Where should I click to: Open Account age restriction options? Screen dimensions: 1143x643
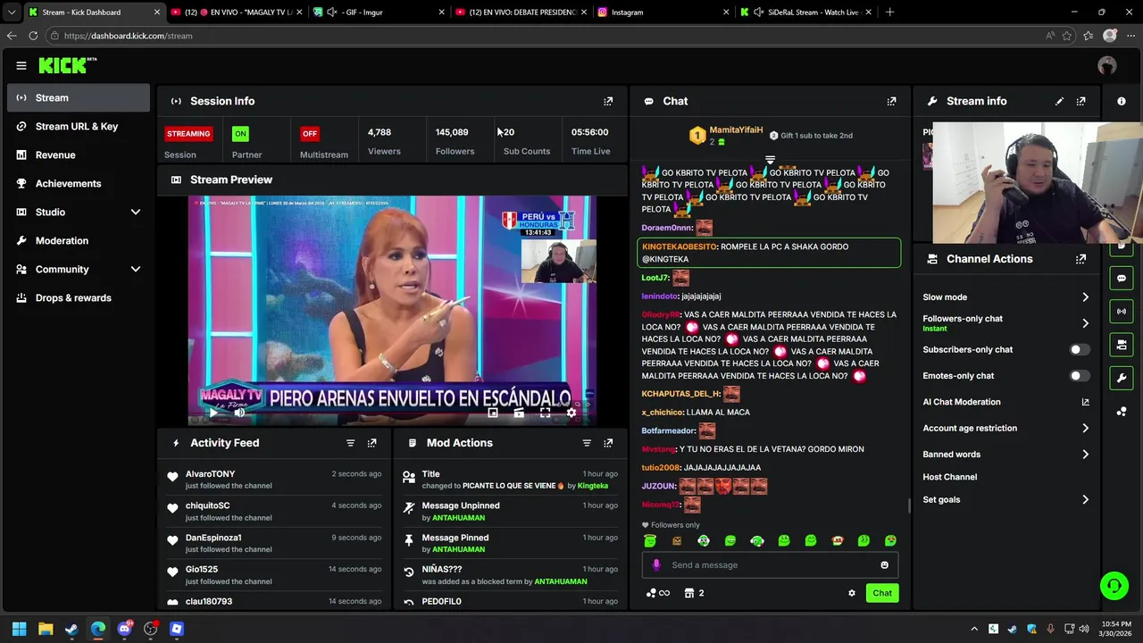click(x=1006, y=429)
